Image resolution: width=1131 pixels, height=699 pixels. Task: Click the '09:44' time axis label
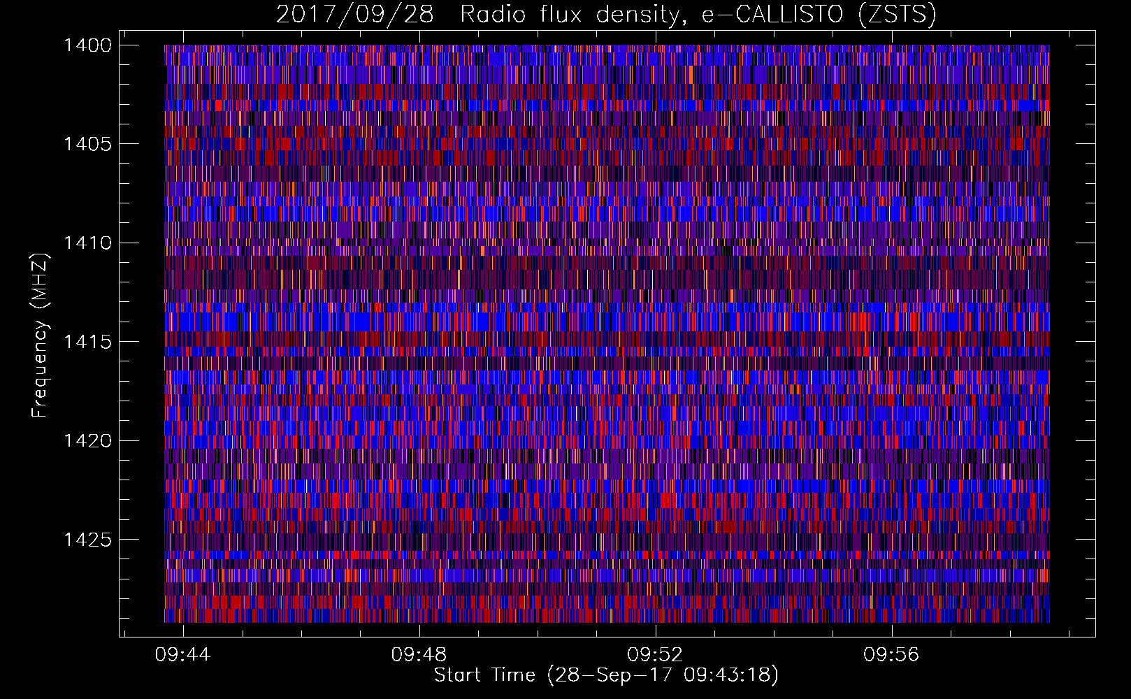click(182, 655)
